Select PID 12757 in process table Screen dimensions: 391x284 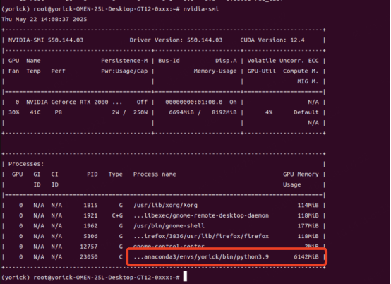pyautogui.click(x=89, y=247)
